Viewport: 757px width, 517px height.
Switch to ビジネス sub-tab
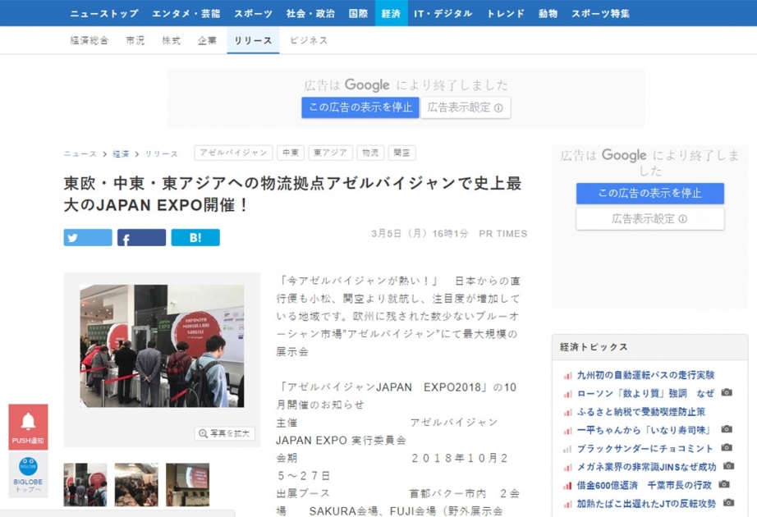click(x=309, y=40)
